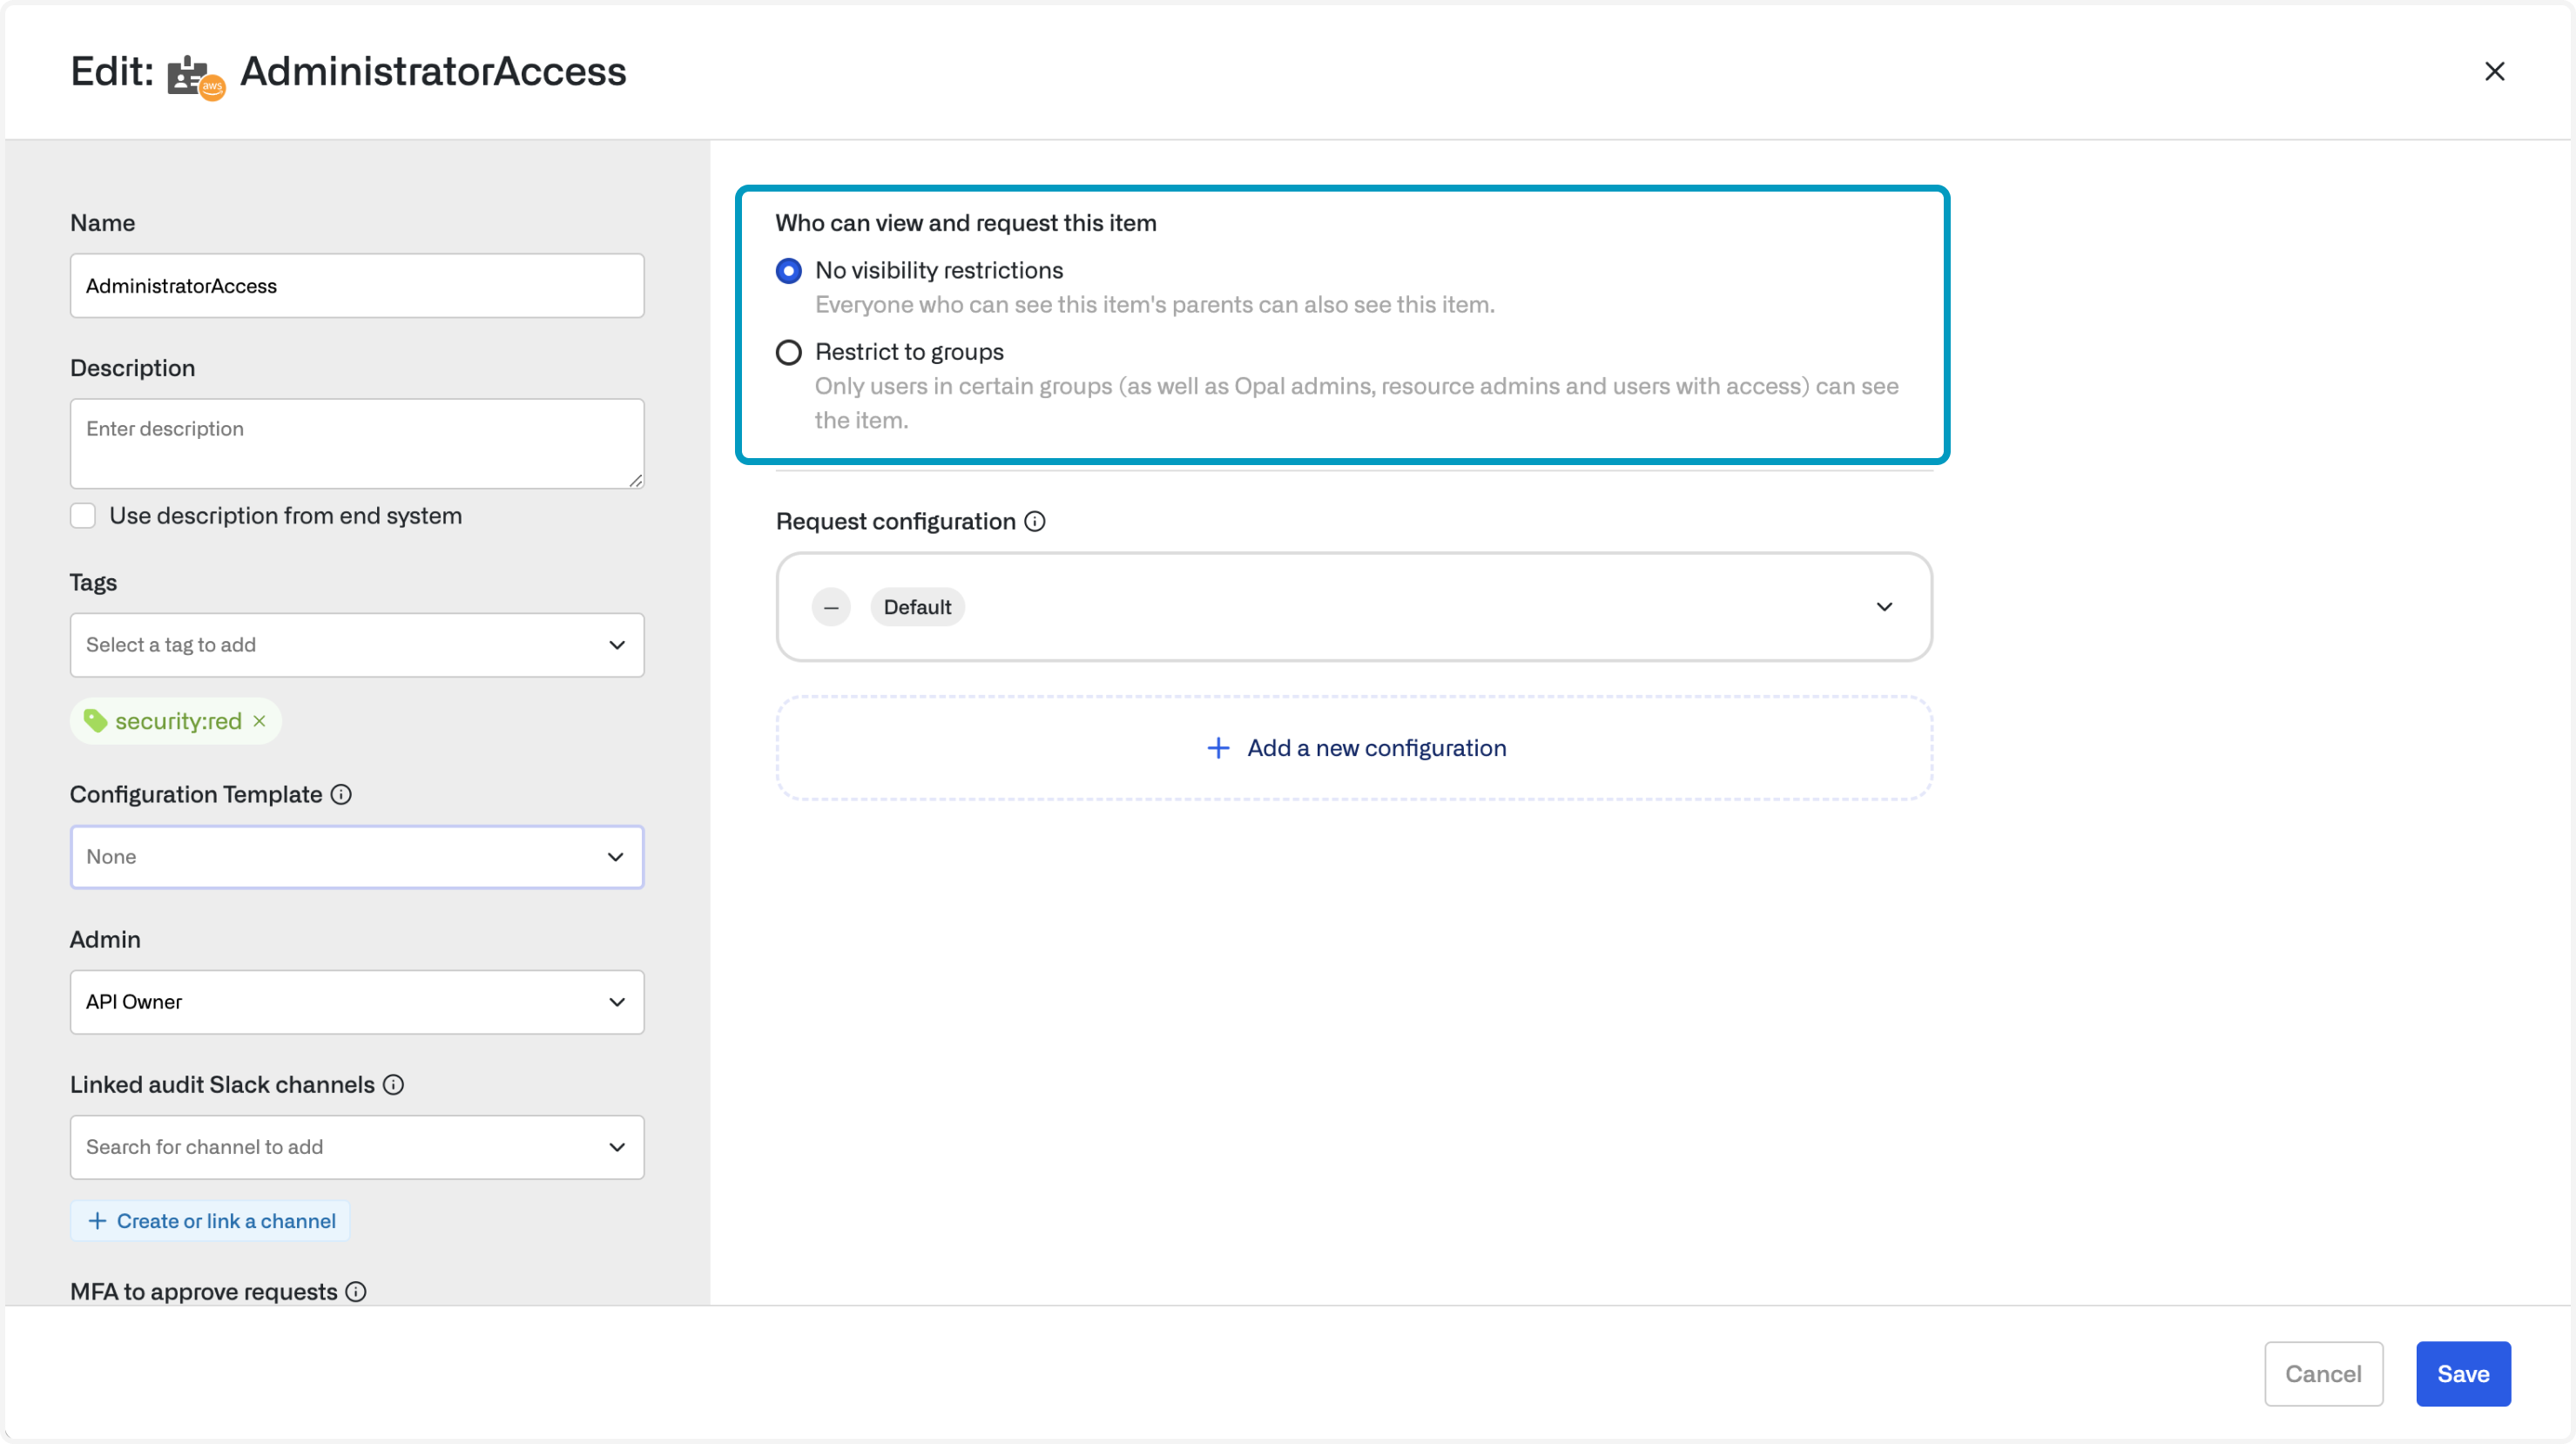Select No visibility restrictions radio option
Viewport: 2576px width, 1444px height.
[789, 271]
